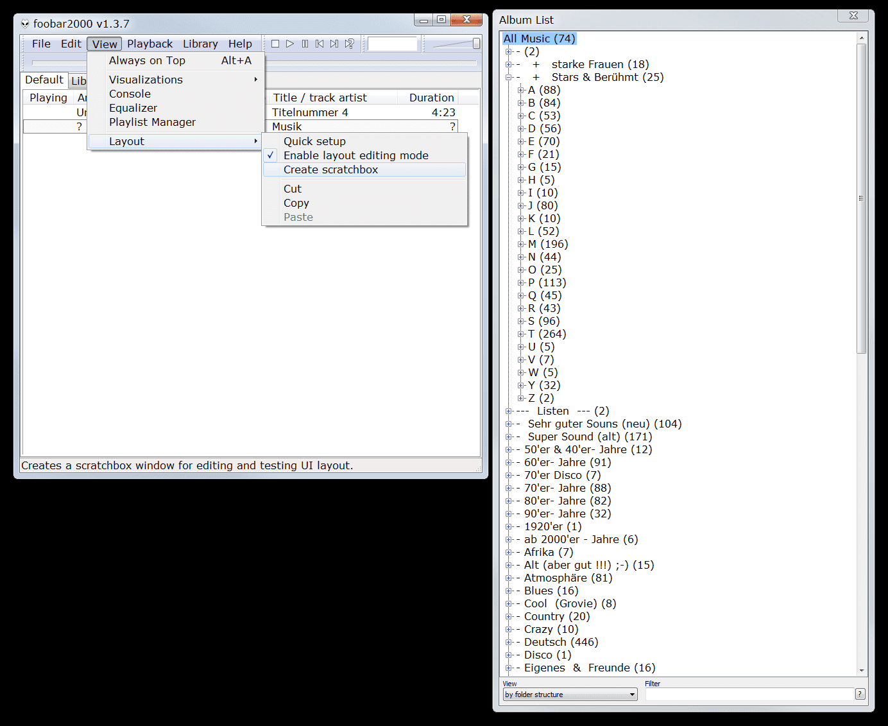888x726 pixels.
Task: Toggle Enable layout editing mode
Action: [364, 155]
